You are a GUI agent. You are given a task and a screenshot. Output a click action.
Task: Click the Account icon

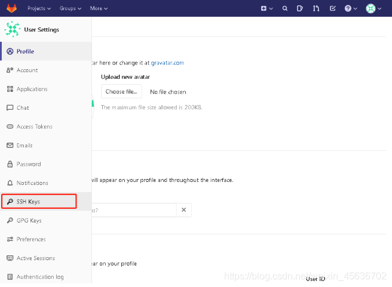click(10, 70)
